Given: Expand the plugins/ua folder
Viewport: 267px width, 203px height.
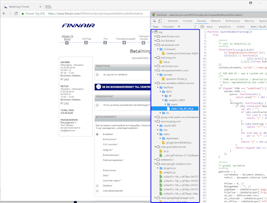Looking at the screenshot, I should point(158,168).
